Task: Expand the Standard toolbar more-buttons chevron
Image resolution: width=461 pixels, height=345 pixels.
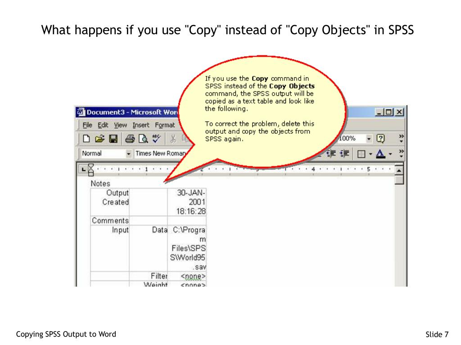Action: (x=401, y=138)
